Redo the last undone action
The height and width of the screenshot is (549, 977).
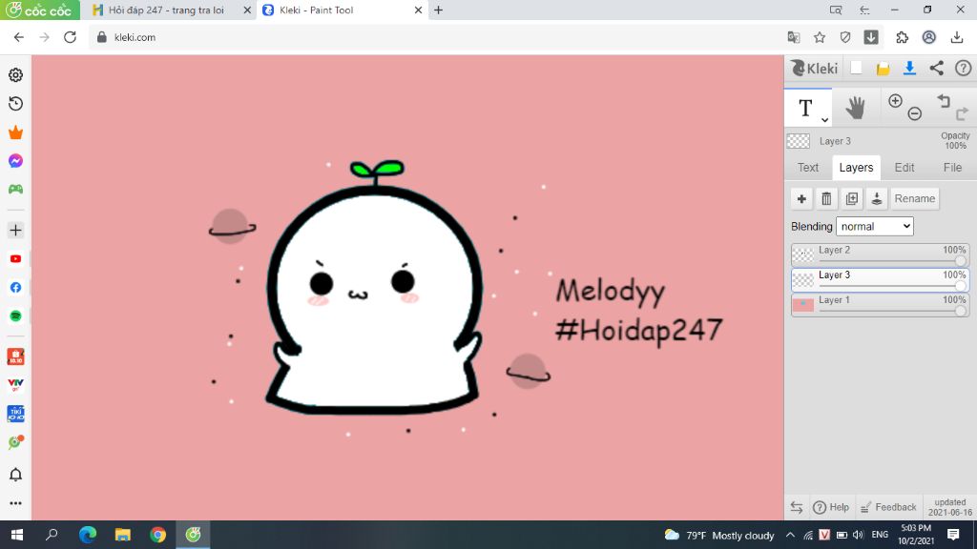point(962,113)
